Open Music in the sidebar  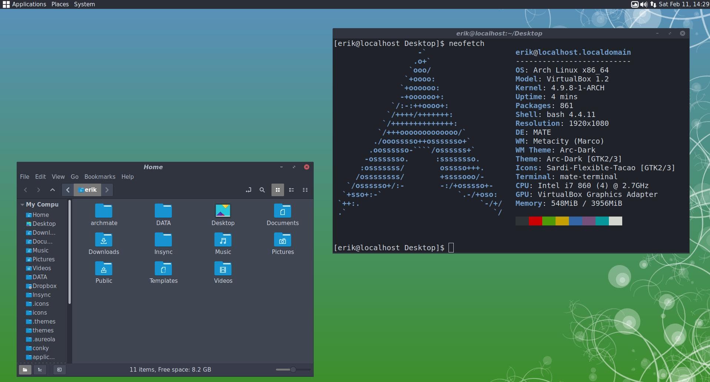point(37,250)
